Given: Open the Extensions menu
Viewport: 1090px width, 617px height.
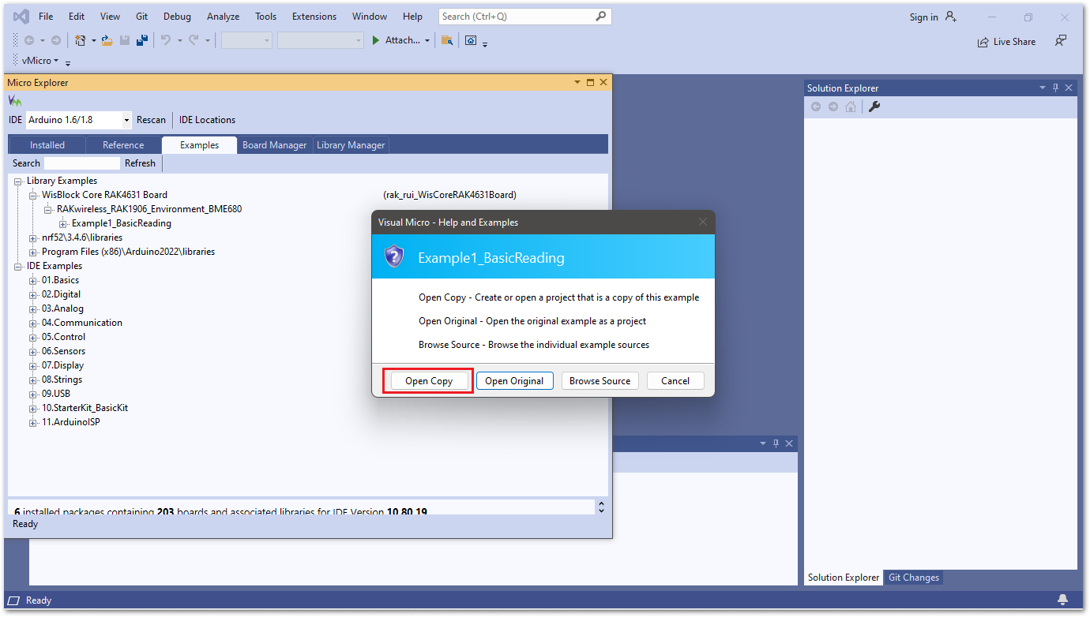Looking at the screenshot, I should [x=314, y=17].
